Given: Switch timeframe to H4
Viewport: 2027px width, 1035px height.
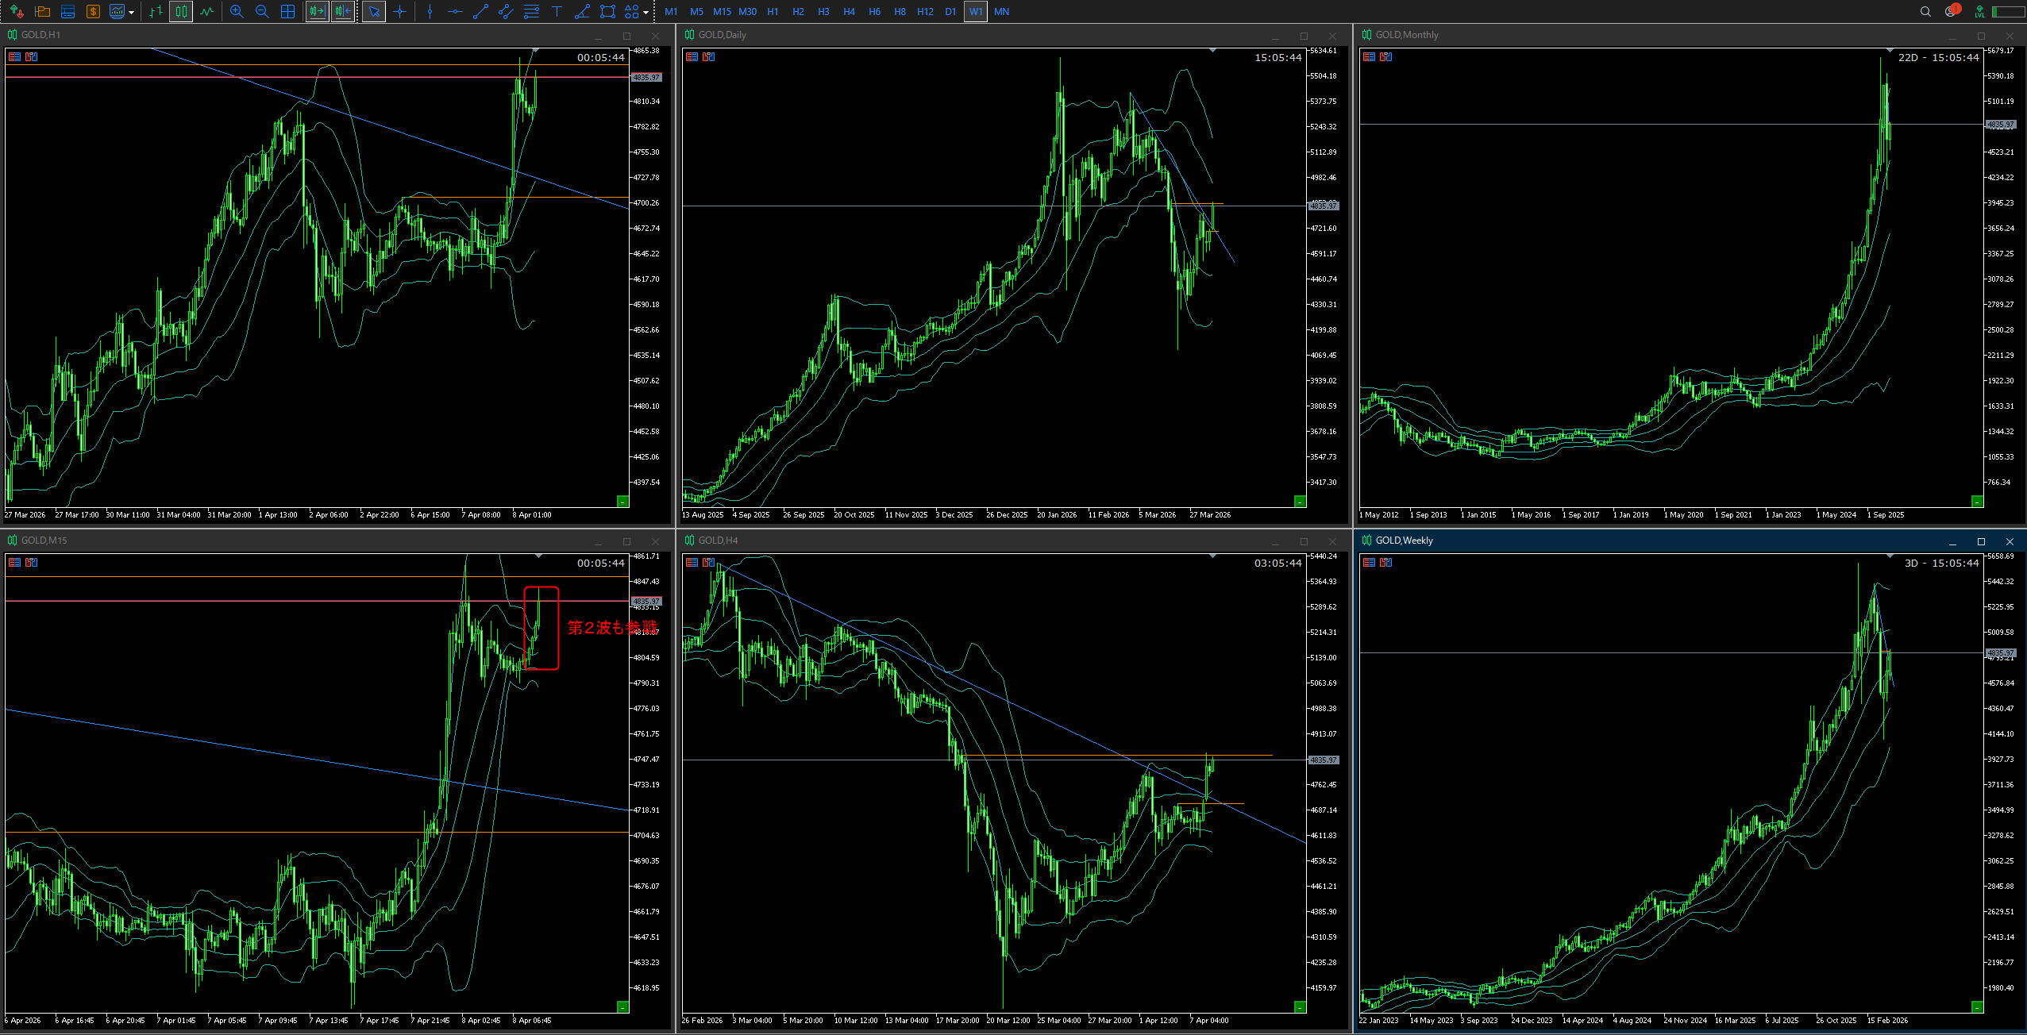Looking at the screenshot, I should point(849,11).
